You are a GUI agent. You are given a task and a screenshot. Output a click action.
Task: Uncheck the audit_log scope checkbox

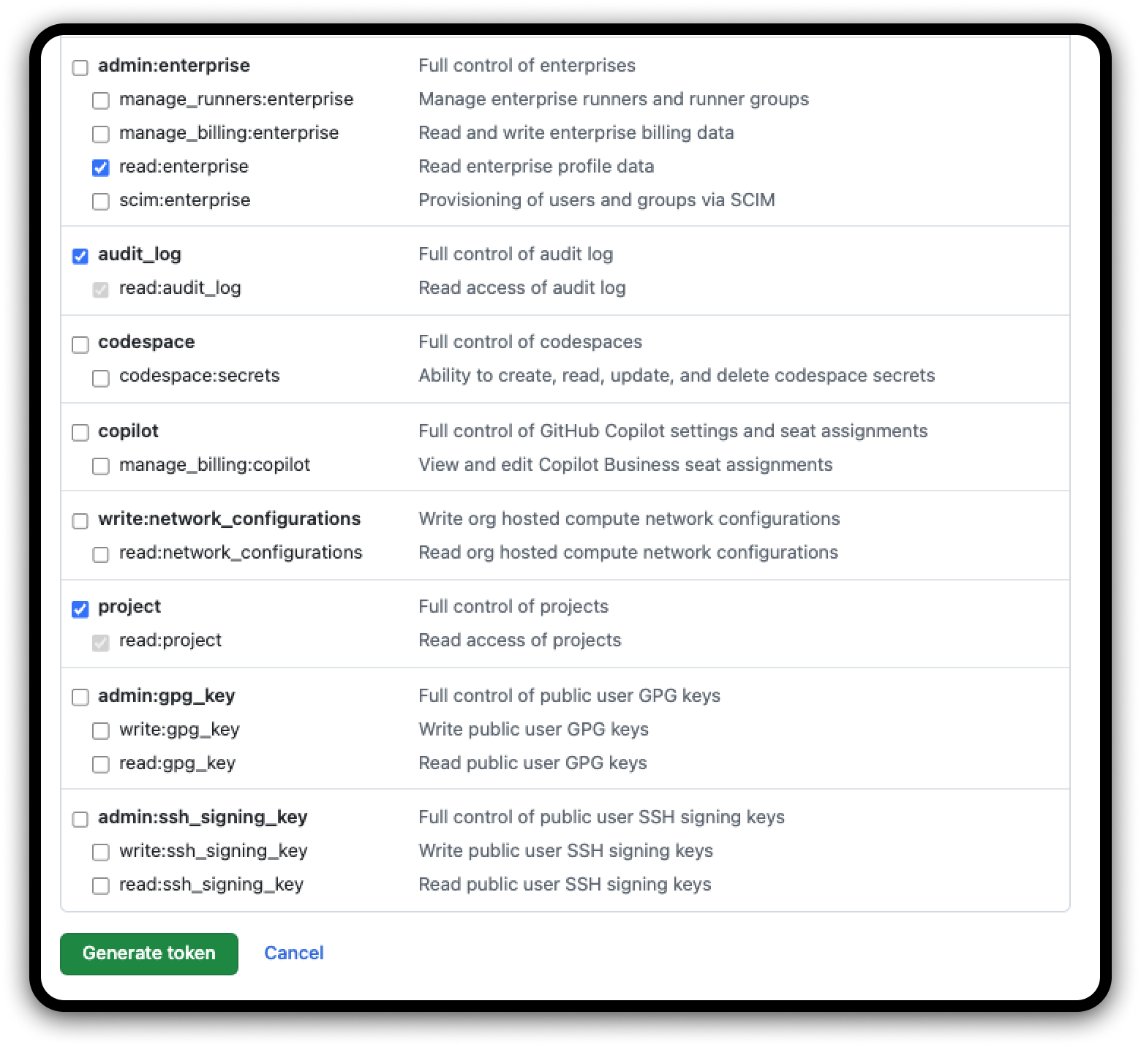(x=80, y=255)
